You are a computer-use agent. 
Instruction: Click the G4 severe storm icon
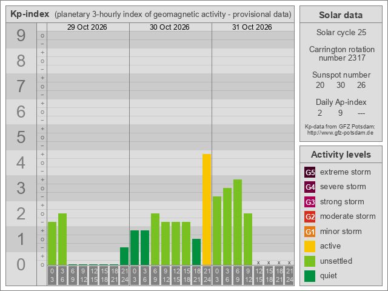click(310, 187)
